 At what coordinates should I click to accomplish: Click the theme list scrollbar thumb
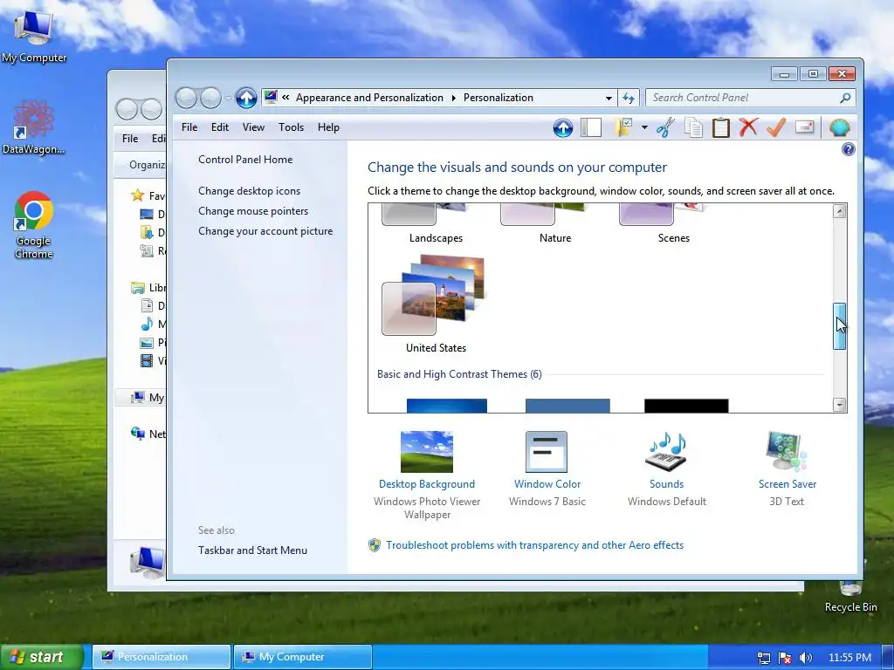click(x=839, y=326)
